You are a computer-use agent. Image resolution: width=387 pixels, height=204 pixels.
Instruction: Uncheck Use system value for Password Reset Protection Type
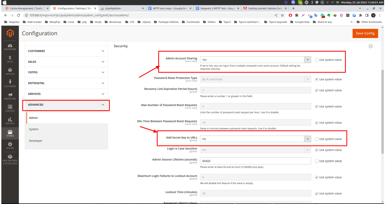[317, 79]
